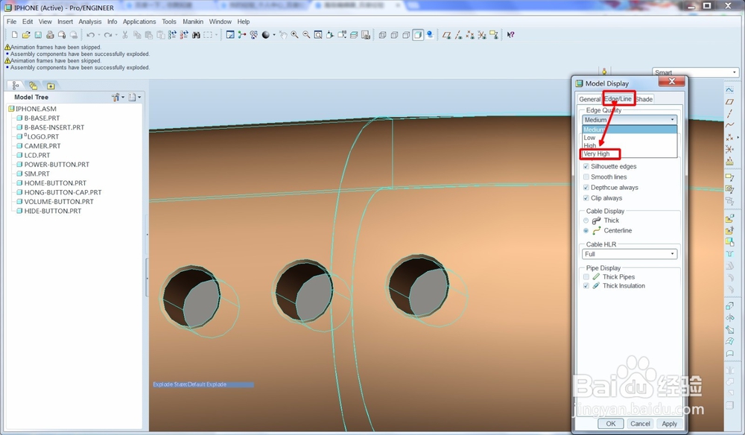
Task: Click the Save disk icon
Action: tap(38, 35)
